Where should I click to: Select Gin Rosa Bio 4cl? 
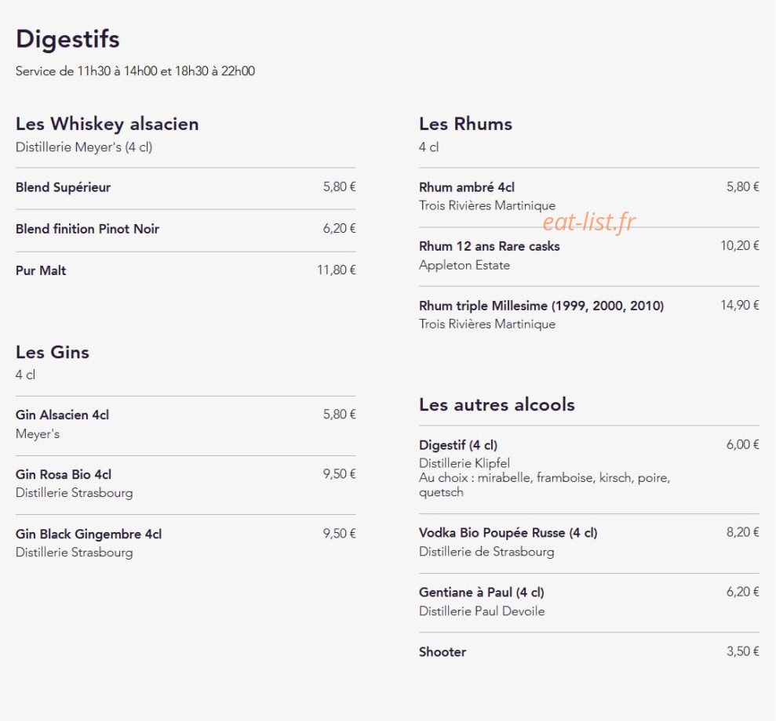tap(186, 484)
